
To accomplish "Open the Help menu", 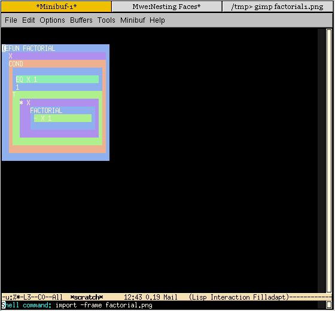I will pos(157,20).
